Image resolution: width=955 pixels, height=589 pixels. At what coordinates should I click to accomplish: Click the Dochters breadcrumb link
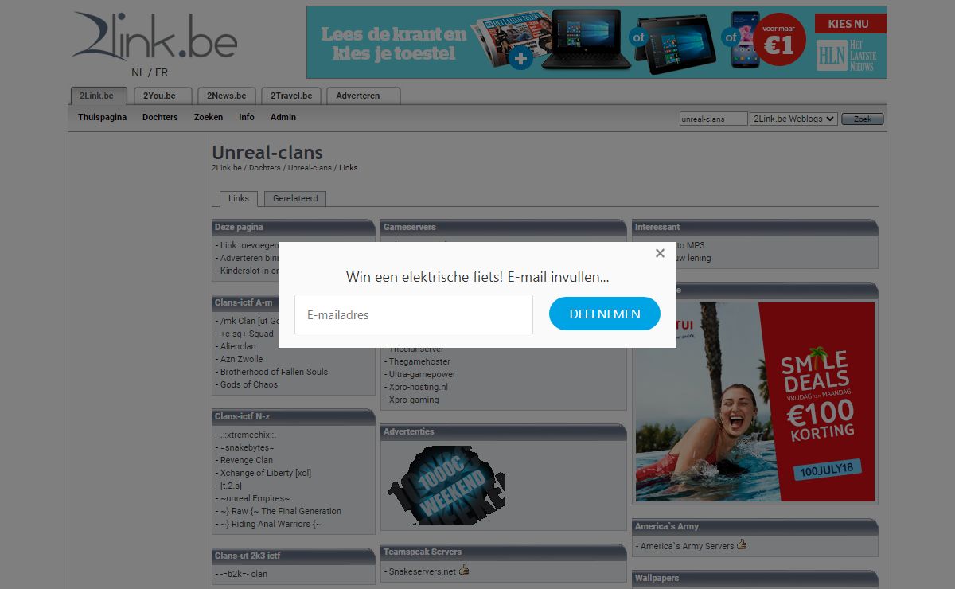click(265, 168)
